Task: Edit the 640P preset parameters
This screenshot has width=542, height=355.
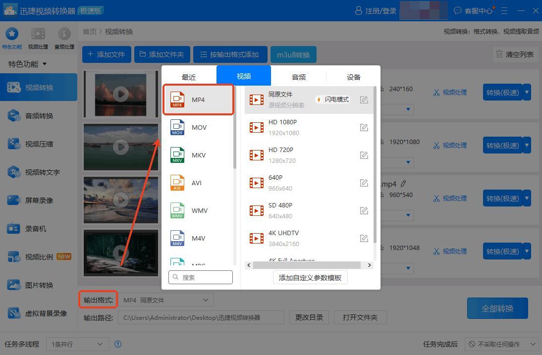Action: pos(364,183)
